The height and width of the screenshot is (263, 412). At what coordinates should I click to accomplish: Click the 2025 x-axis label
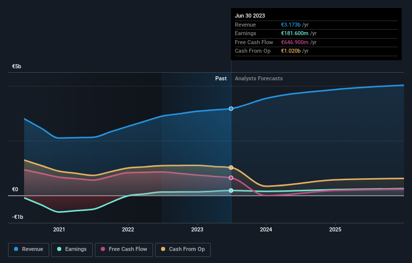[335, 229]
